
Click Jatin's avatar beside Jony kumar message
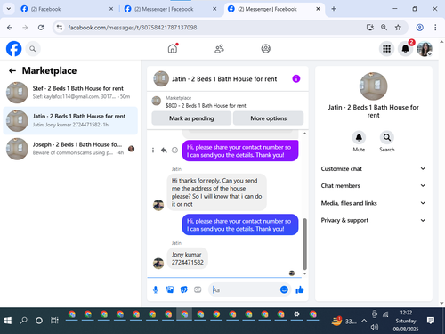coord(158,263)
